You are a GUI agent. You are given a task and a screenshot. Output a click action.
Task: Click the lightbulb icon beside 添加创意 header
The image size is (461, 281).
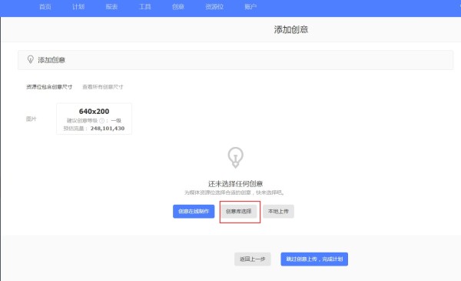(x=30, y=59)
